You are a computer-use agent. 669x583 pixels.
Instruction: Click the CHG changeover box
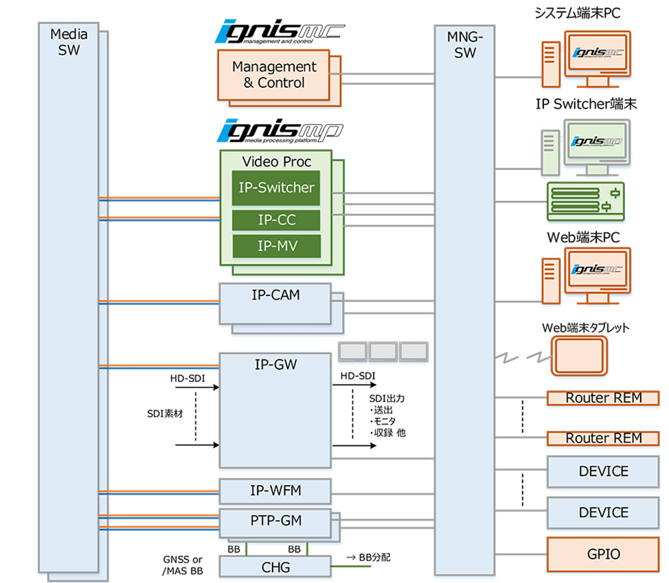(275, 567)
